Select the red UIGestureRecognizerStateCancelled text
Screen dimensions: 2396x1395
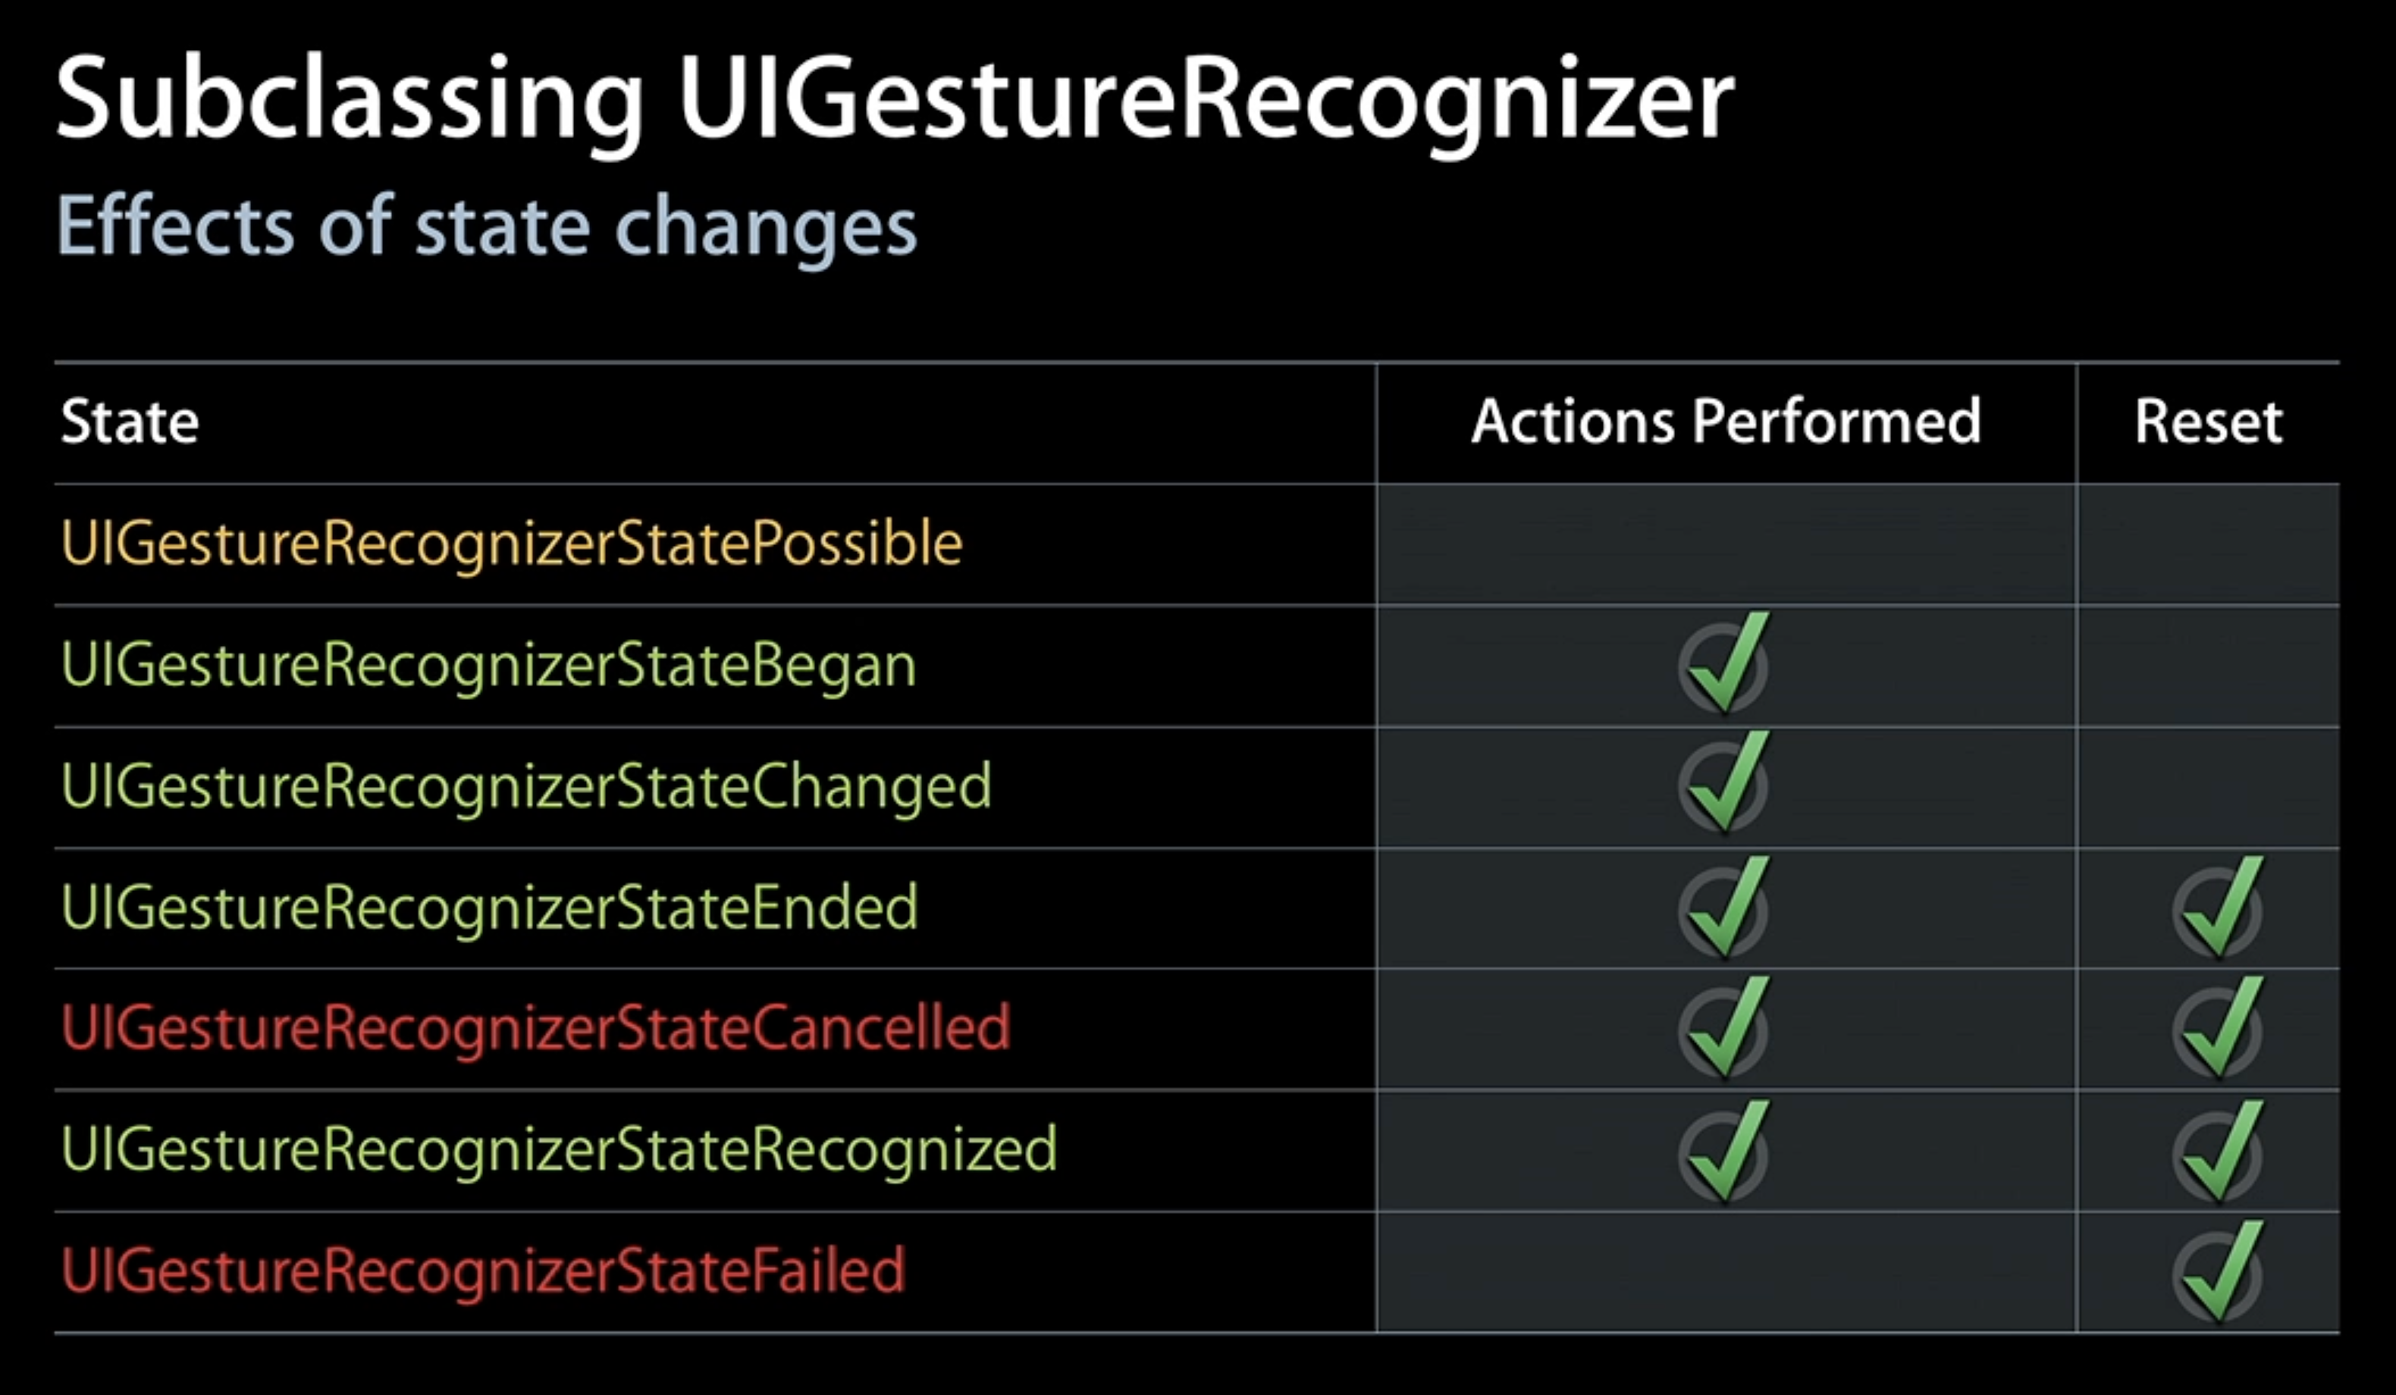[535, 1028]
